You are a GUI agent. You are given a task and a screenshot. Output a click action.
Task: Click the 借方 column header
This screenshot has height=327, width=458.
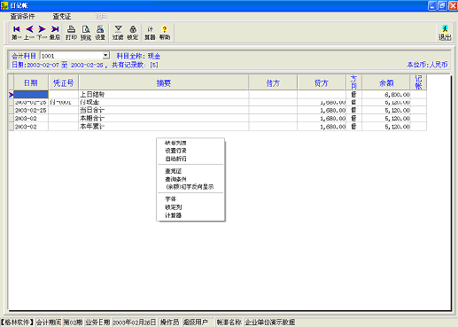[x=273, y=82]
